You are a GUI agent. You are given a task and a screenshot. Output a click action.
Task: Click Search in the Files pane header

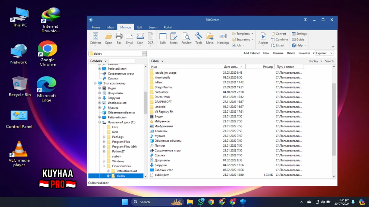[329, 61]
